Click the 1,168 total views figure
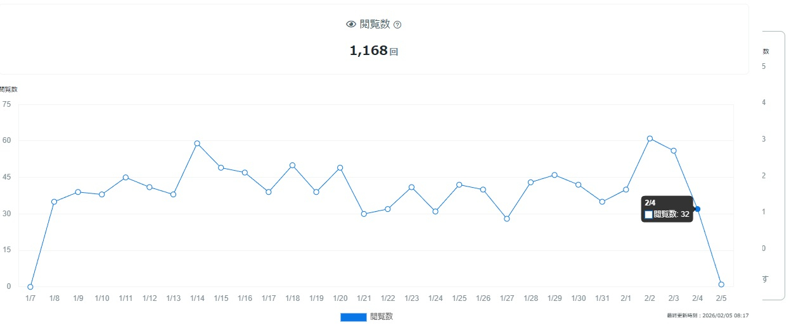This screenshot has height=330, width=789. tap(368, 51)
